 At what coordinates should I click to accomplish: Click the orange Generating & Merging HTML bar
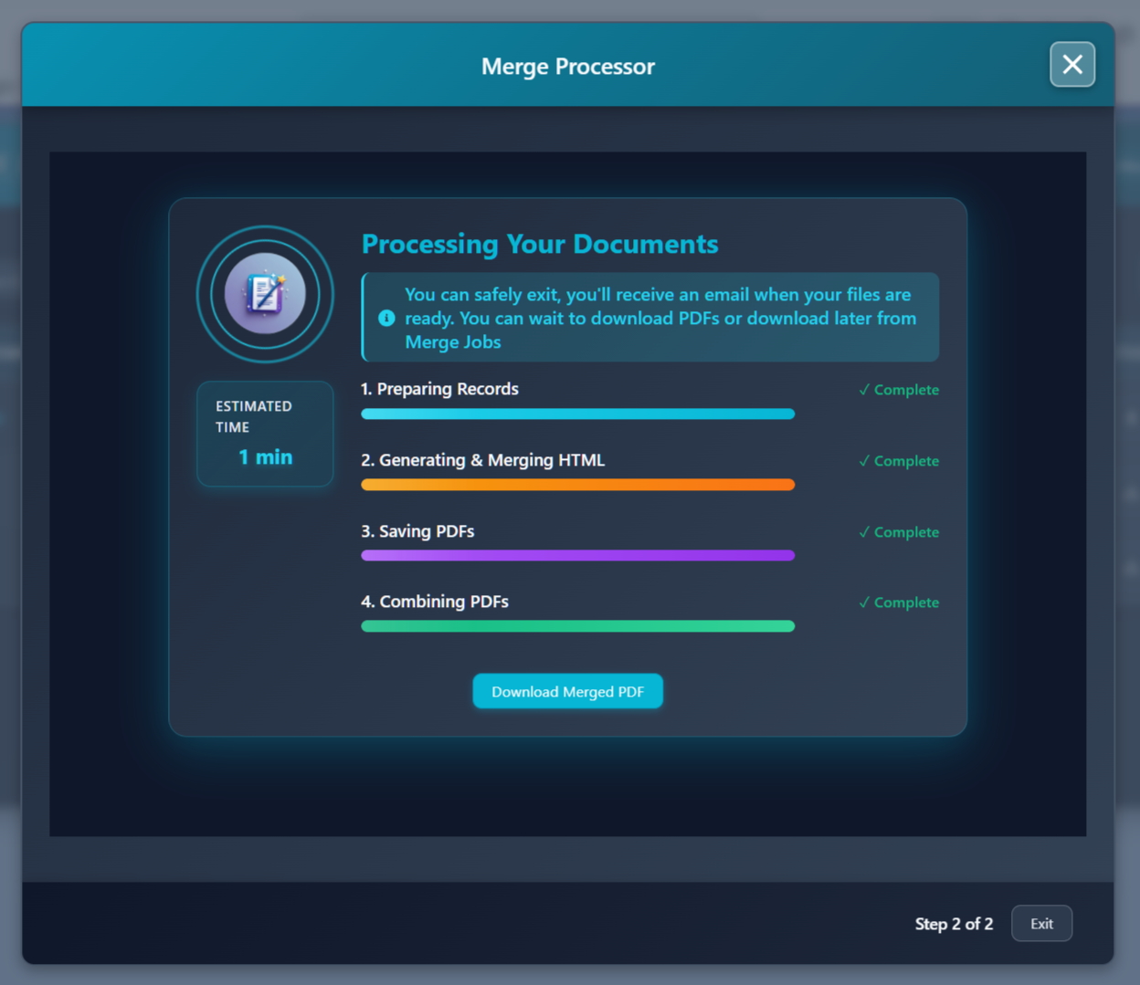(577, 485)
